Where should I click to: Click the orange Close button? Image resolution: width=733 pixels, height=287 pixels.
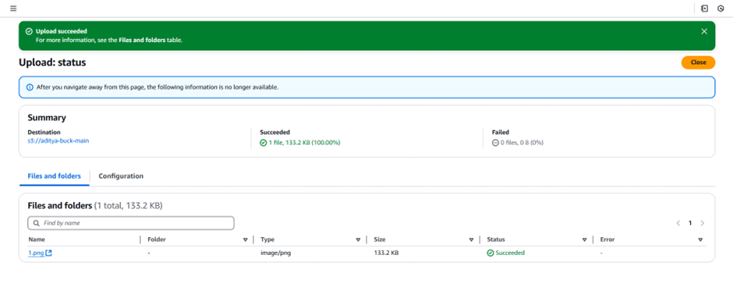tap(698, 62)
